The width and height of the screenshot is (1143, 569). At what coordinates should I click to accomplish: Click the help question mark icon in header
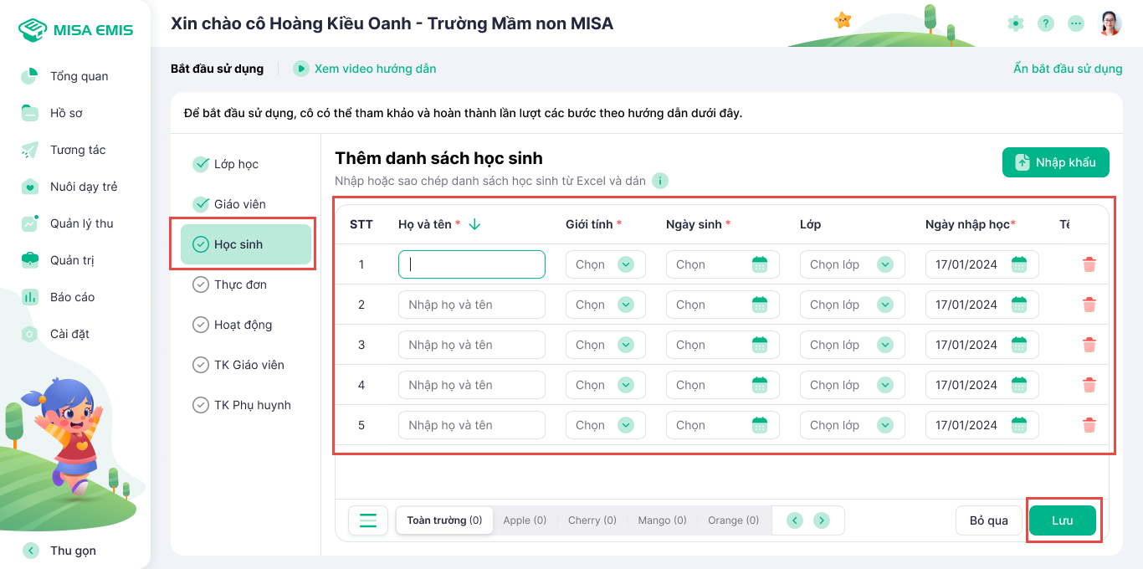point(1045,23)
